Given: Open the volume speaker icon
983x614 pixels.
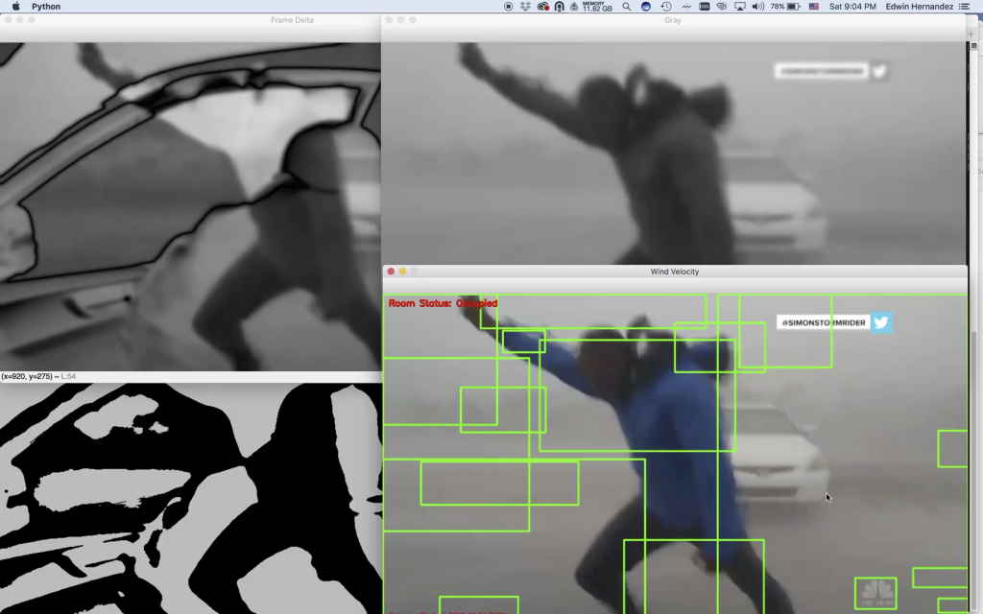Looking at the screenshot, I should pos(757,6).
